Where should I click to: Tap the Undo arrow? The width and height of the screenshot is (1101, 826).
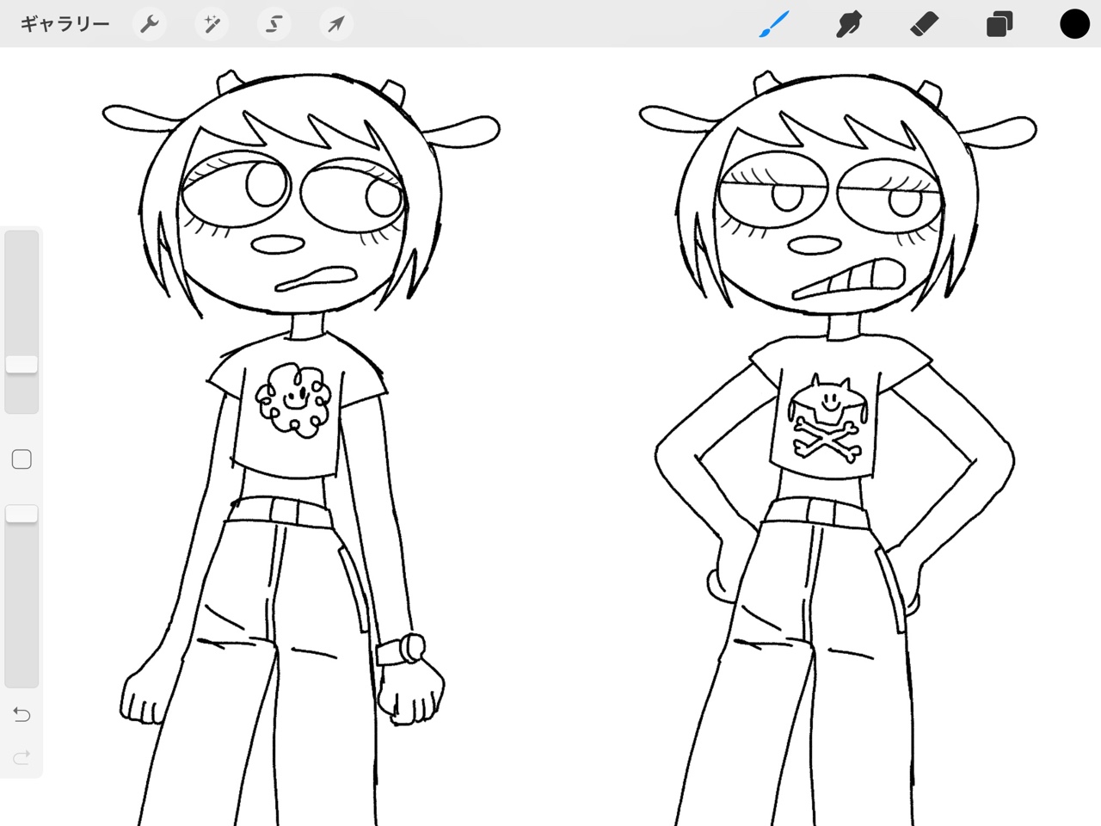[22, 714]
